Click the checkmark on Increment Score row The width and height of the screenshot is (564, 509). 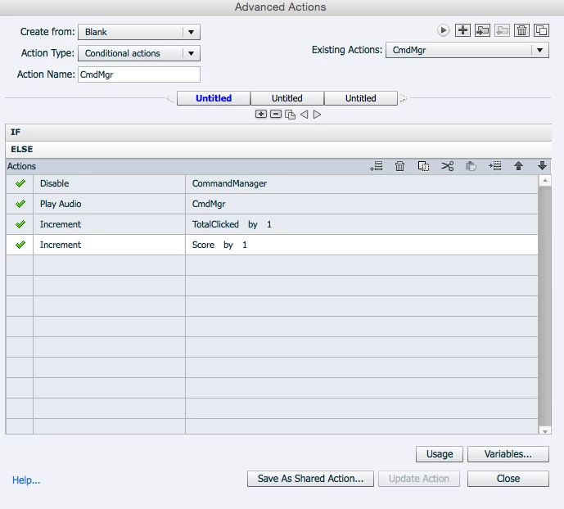(20, 245)
